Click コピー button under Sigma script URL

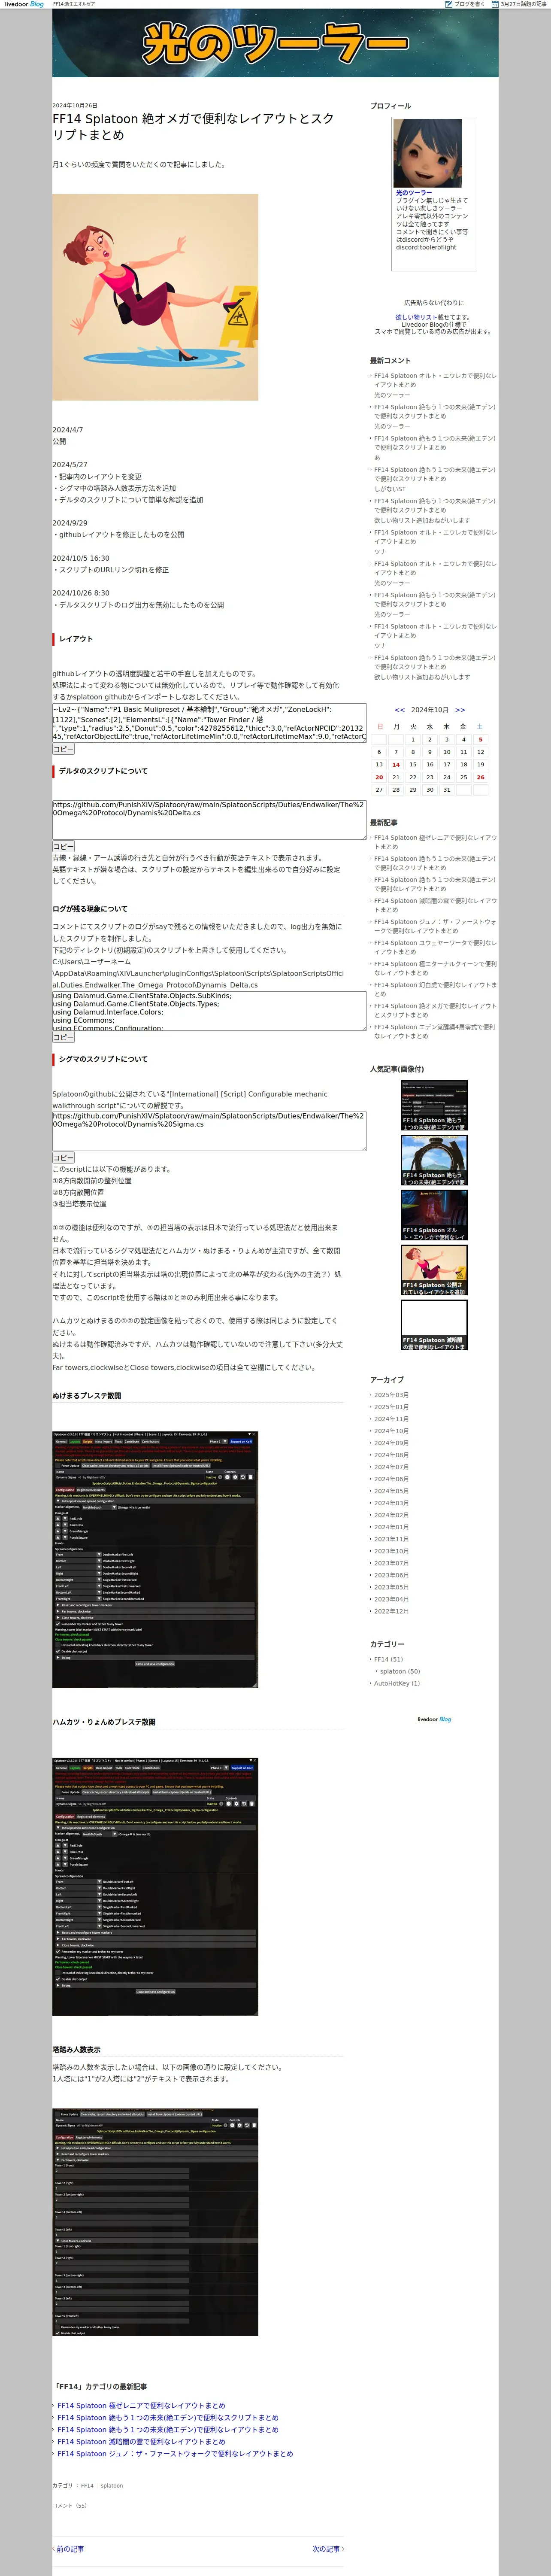pyautogui.click(x=63, y=1157)
